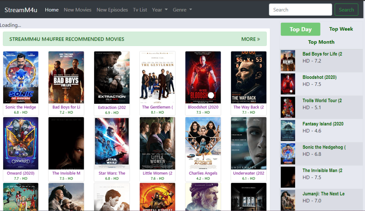Expand the Year dropdown menu
Image resolution: width=365 pixels, height=211 pixels.
tap(160, 10)
